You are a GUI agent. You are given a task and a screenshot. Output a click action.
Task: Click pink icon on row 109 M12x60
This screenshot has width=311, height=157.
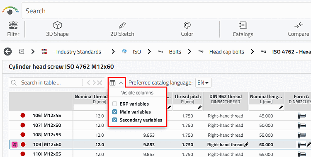15,145
